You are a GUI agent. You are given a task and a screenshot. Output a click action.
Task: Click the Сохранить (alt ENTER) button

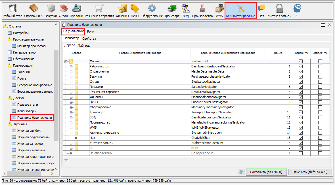266,172
